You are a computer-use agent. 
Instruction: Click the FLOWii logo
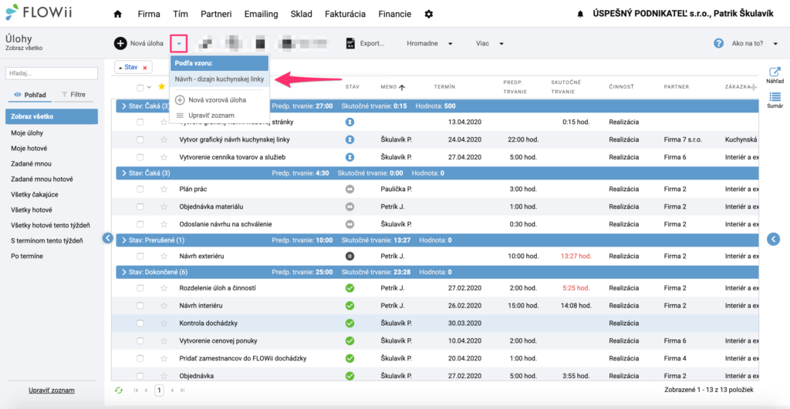(39, 12)
